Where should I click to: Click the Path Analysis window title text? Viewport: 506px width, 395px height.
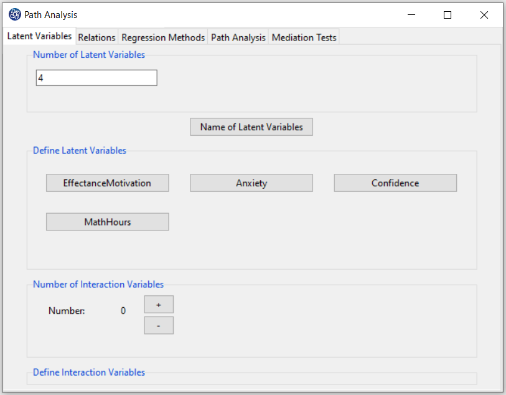tap(51, 15)
